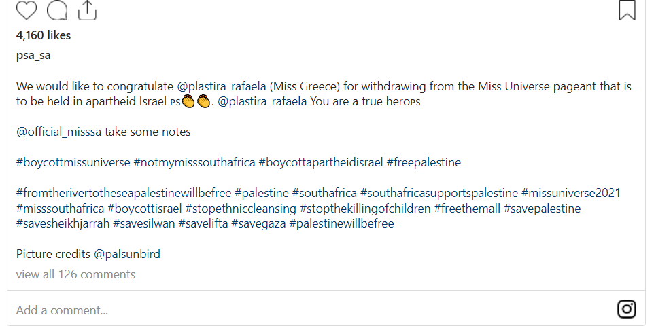Open the #freepalestine hashtag
654x326 pixels.
click(424, 162)
